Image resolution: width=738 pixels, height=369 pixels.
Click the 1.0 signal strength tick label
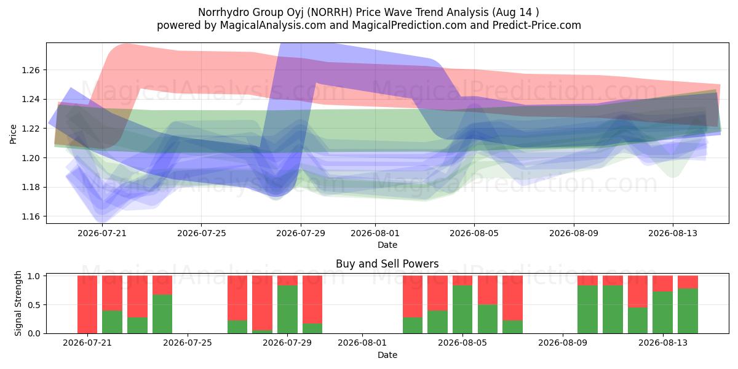click(x=34, y=276)
